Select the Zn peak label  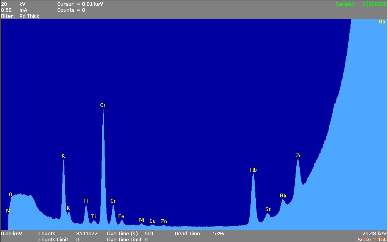pos(164,221)
